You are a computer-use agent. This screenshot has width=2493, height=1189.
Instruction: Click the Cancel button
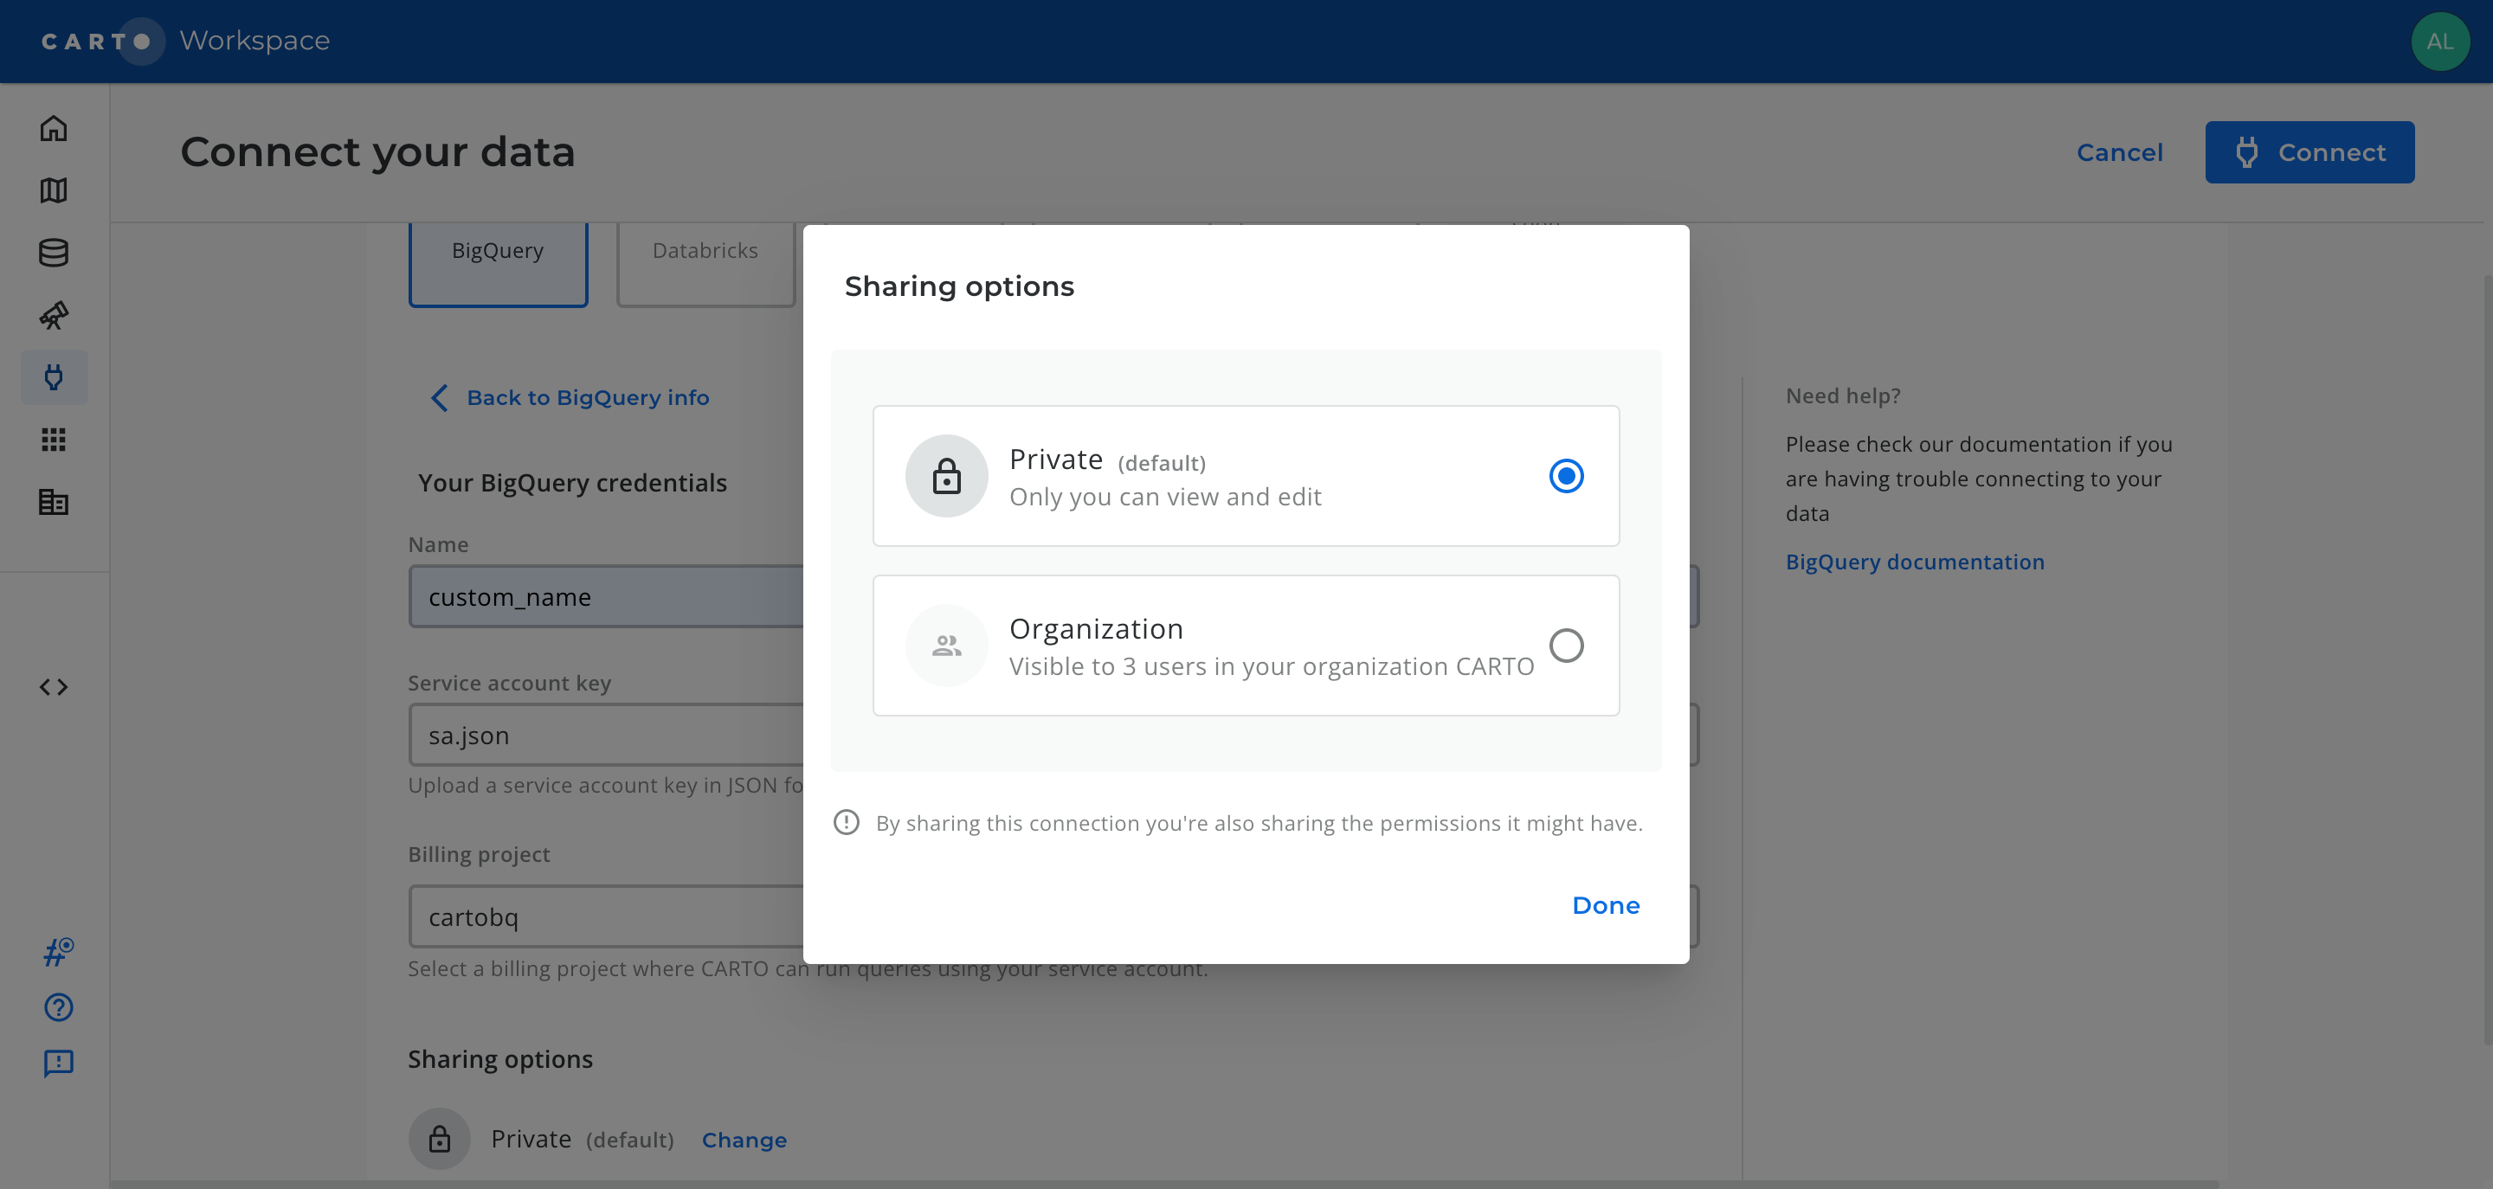2119,153
